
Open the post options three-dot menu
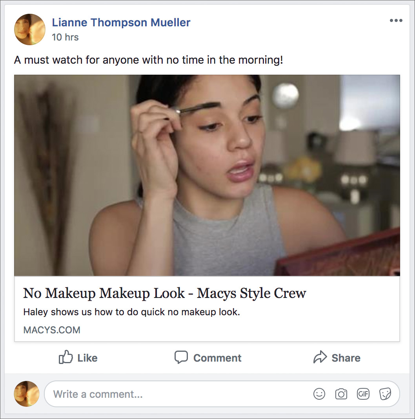tap(396, 21)
